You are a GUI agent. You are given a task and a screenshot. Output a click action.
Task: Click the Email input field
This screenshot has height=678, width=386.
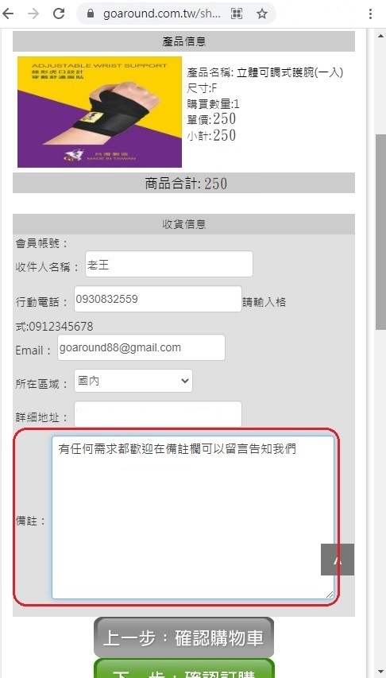[x=141, y=347]
